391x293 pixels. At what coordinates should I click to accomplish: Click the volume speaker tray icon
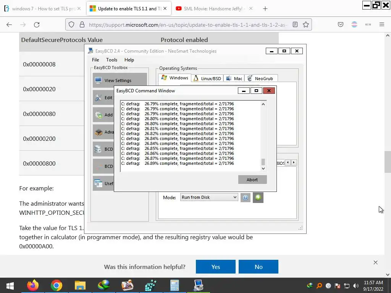356,286
